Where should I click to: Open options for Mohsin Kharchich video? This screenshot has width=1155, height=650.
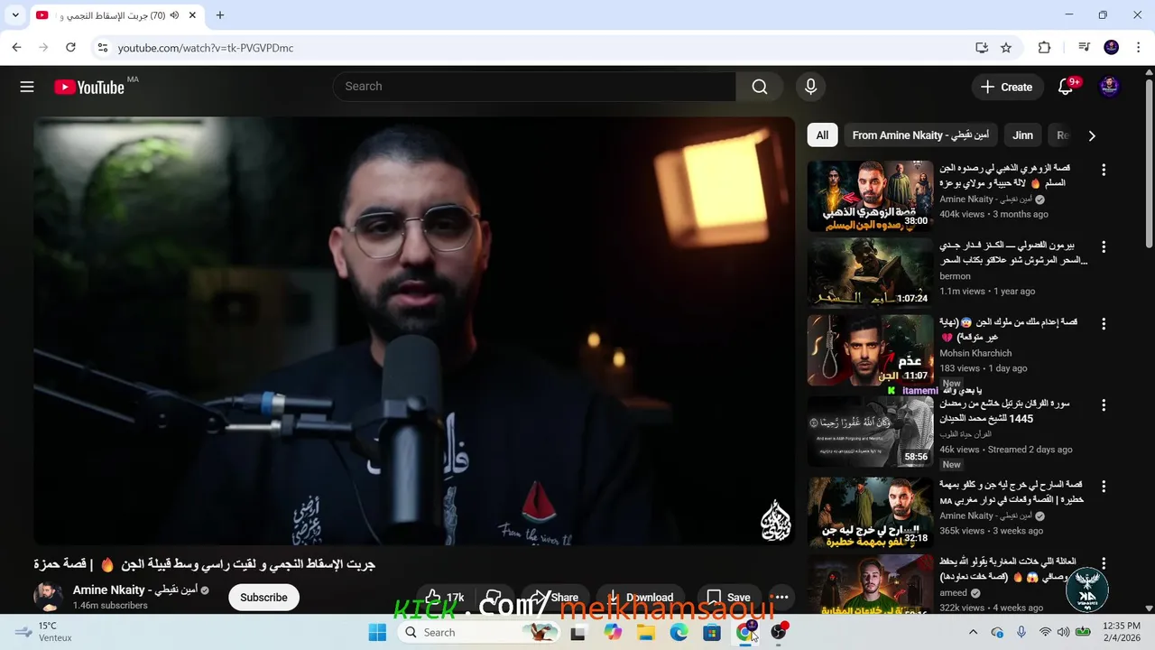tap(1103, 323)
